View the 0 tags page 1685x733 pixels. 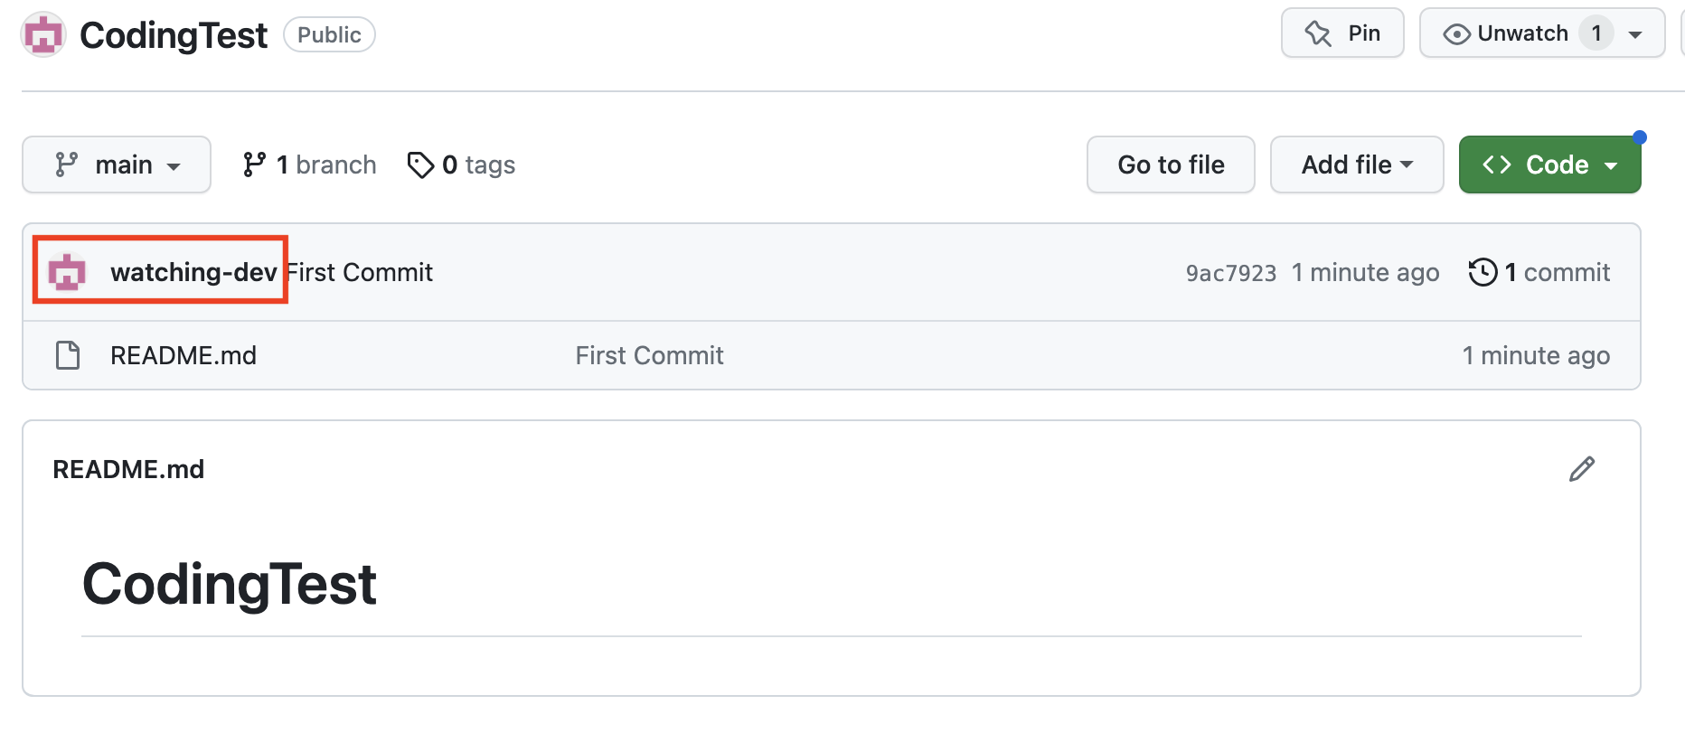[478, 164]
